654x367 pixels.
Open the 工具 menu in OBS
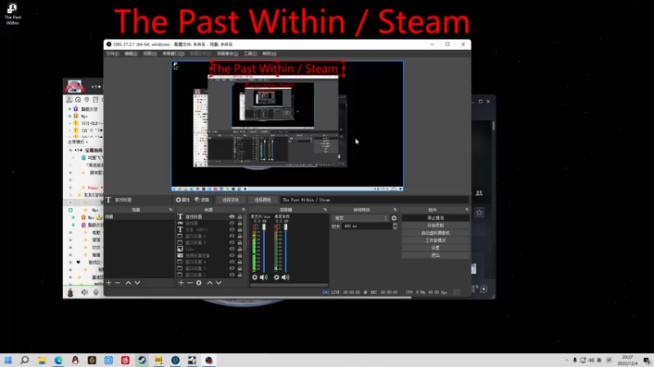click(250, 54)
